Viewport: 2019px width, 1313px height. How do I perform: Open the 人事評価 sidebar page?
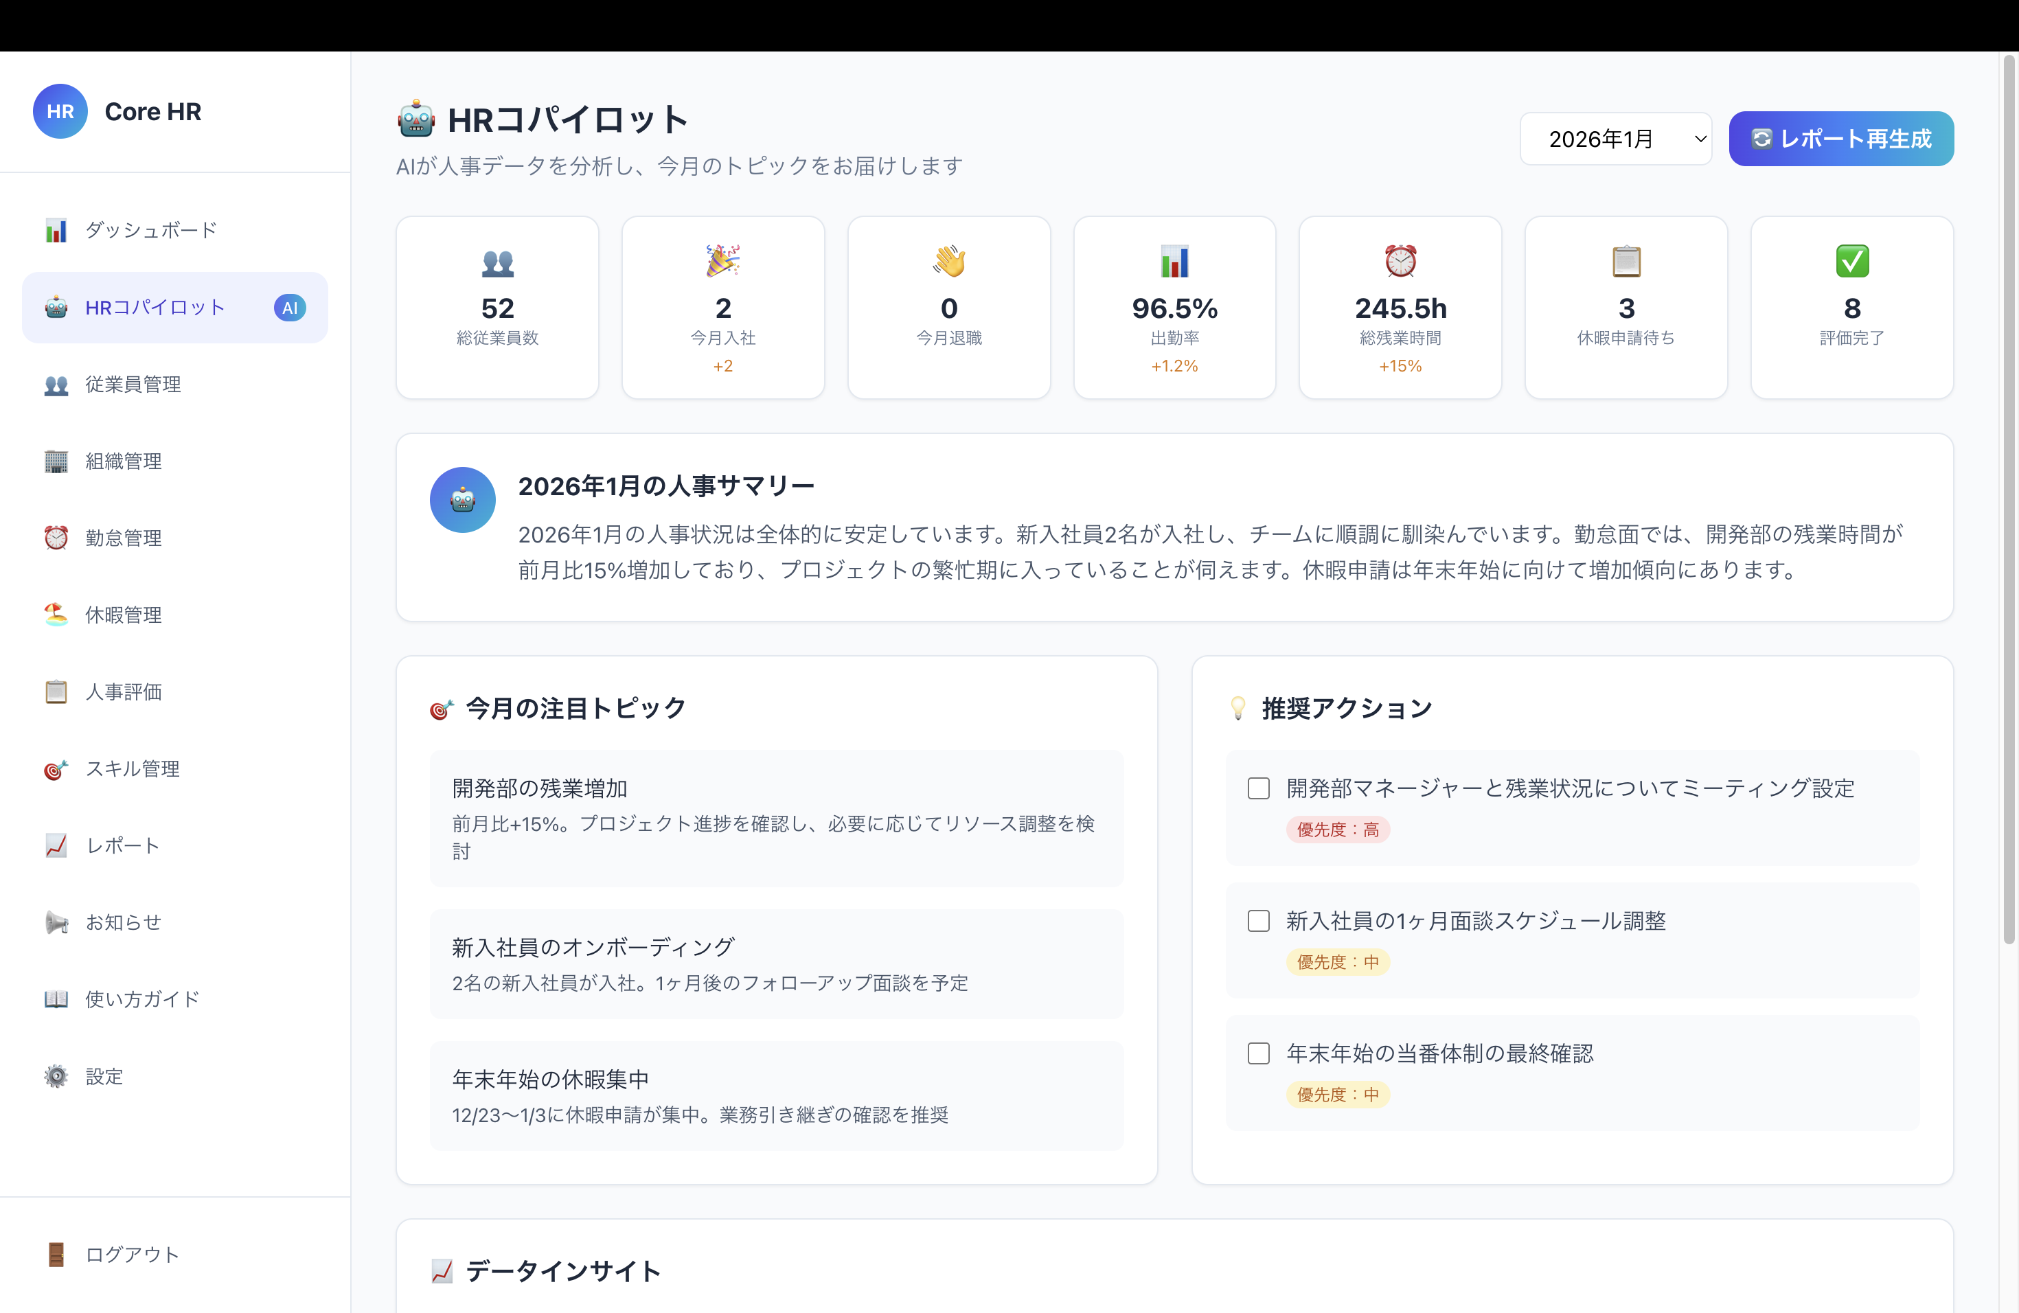(124, 692)
